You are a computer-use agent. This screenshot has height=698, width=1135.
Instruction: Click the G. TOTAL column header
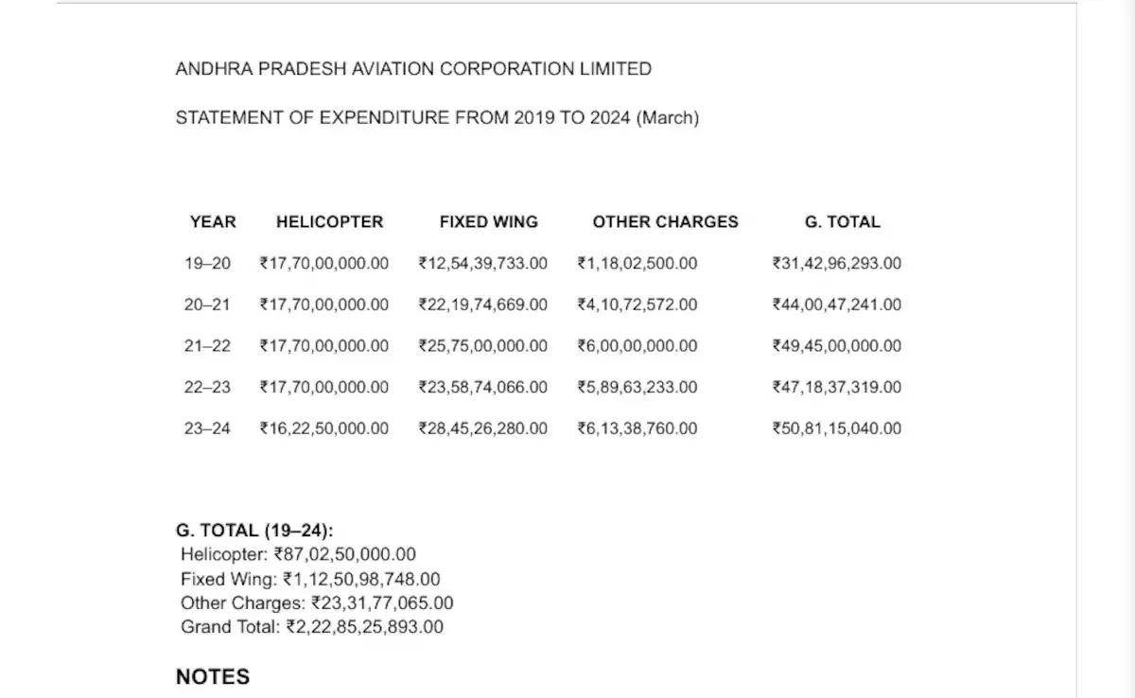842,222
